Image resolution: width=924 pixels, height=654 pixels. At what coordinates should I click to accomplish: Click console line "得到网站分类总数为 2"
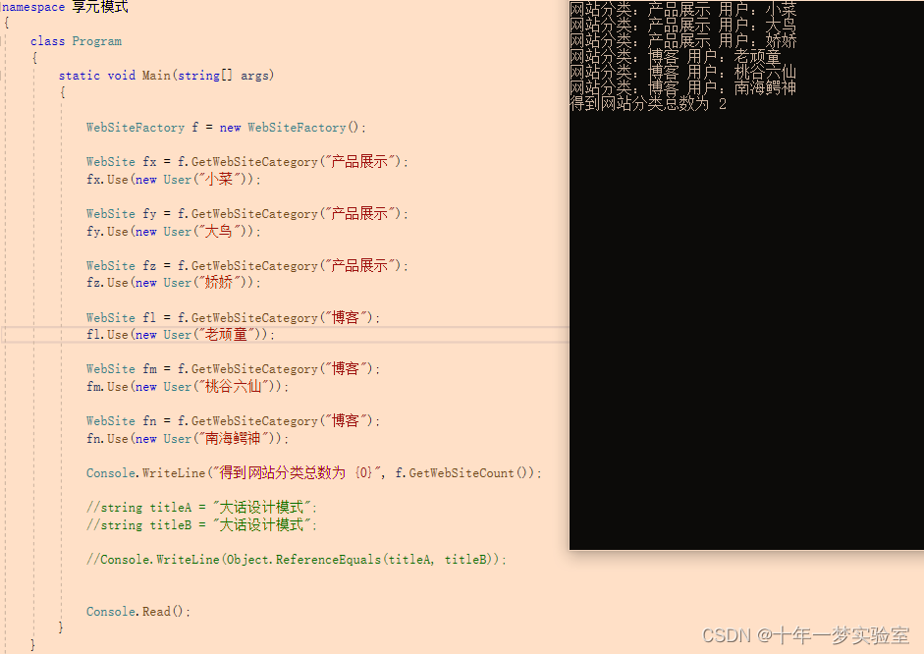coord(648,104)
